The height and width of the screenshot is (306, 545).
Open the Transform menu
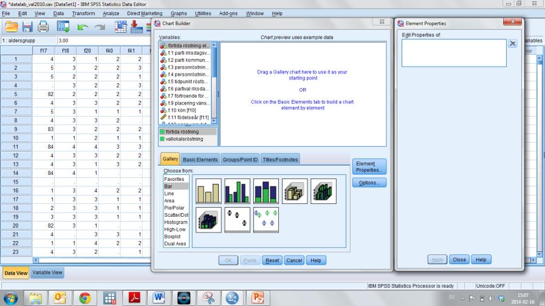point(83,13)
